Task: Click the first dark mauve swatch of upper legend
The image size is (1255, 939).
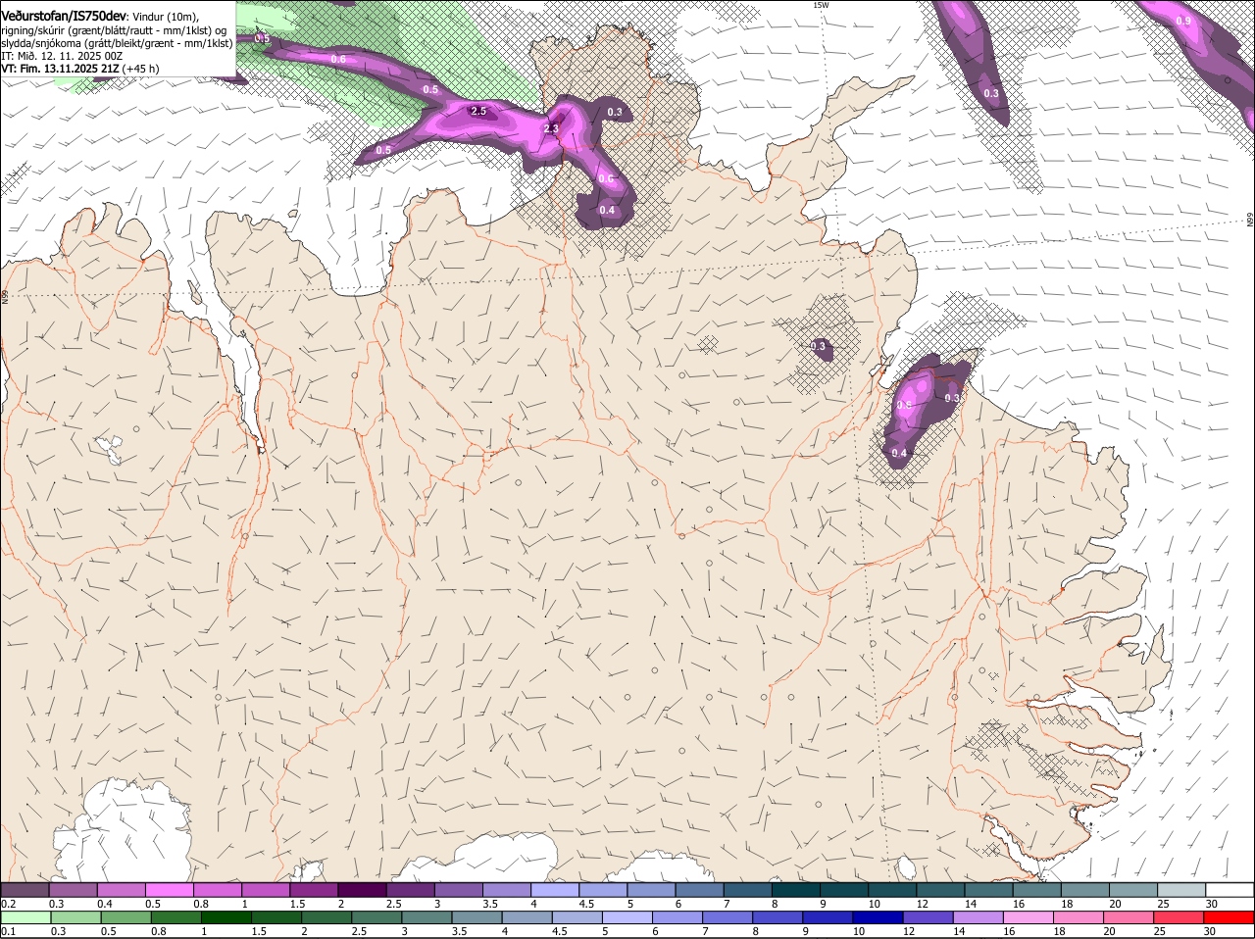Action: point(25,890)
